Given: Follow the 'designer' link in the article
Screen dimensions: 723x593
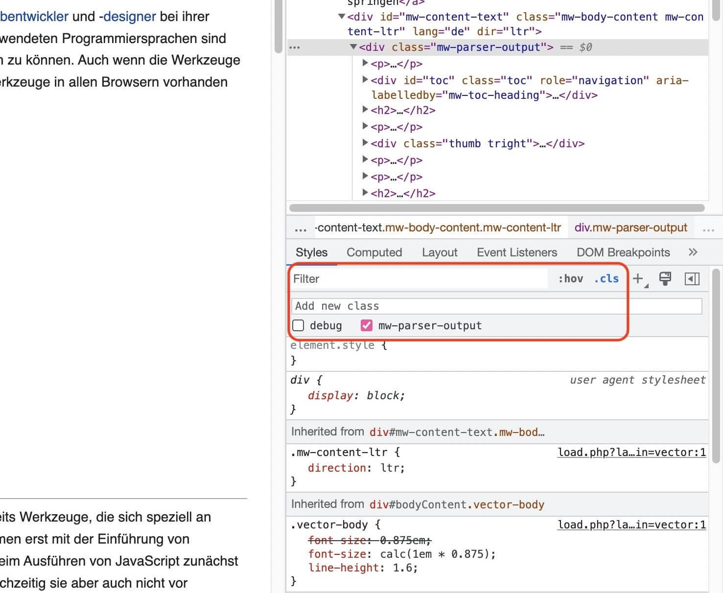Looking at the screenshot, I should (129, 17).
